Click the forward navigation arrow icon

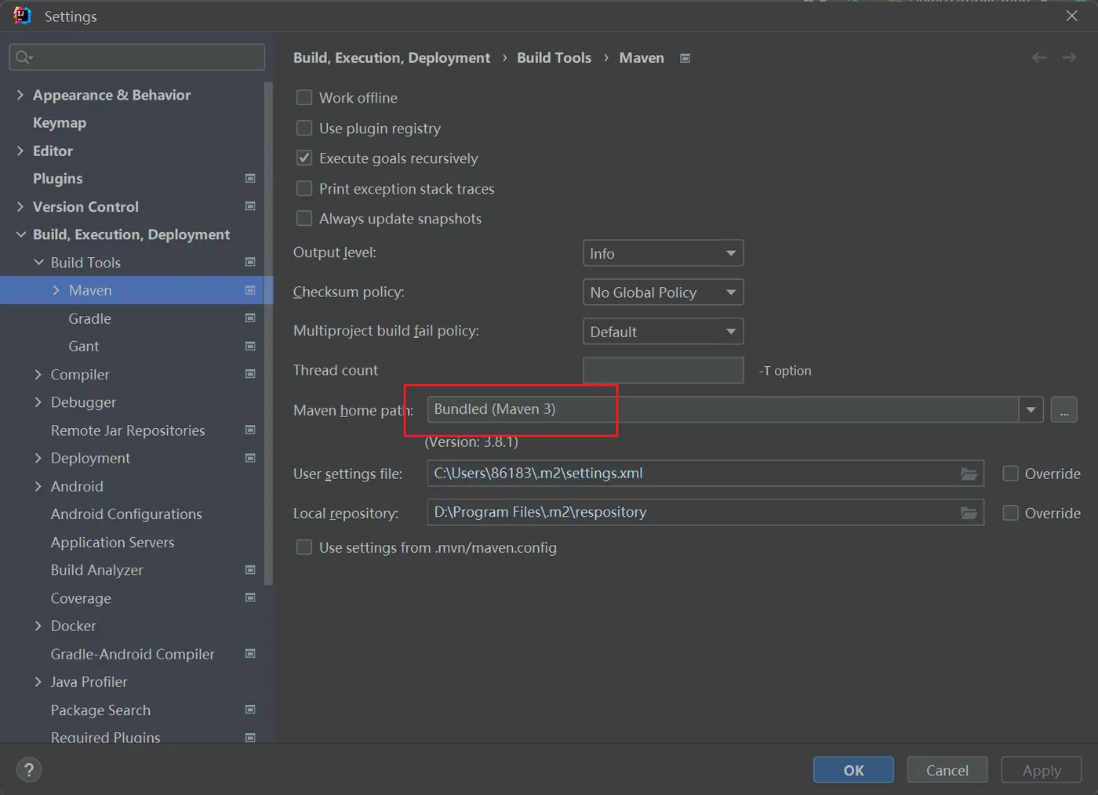pos(1069,58)
